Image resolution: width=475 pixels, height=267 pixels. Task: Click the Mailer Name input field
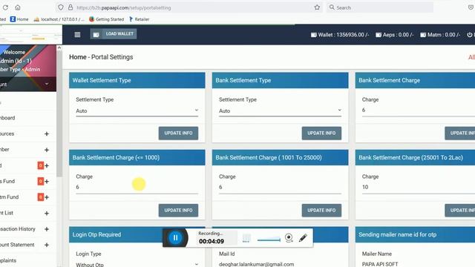[419, 264]
